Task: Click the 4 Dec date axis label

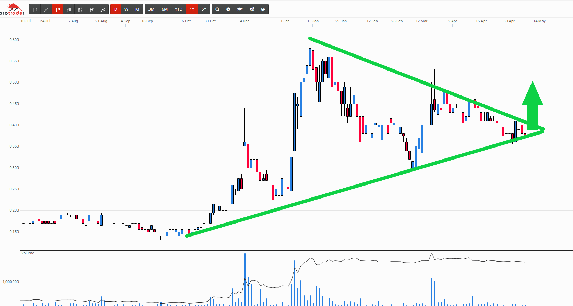Action: (244, 21)
